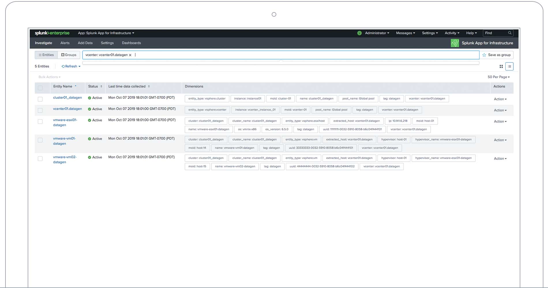Click the entity_type: vsphere.cluster dimension tag
The image size is (548, 288).
pos(207,99)
